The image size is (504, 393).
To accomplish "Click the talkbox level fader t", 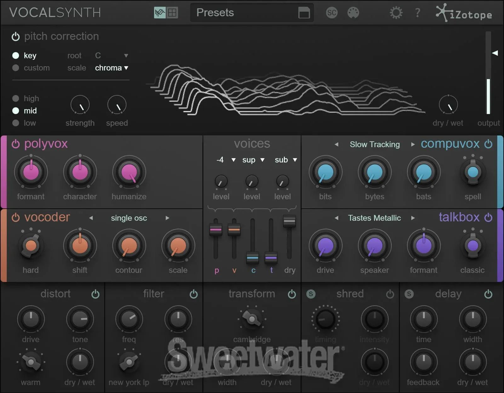I will click(271, 258).
